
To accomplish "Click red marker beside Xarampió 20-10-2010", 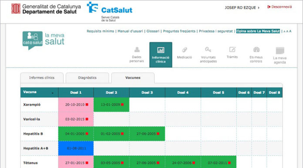I will (87, 104).
